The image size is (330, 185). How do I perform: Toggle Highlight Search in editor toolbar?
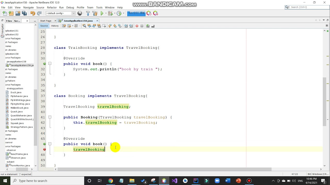pos(99,26)
